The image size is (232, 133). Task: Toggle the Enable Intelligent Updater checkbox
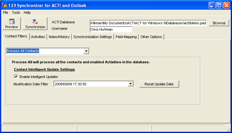16,77
